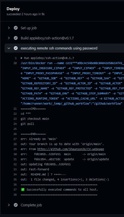Click line number 1 in log
Image resolution: width=124 pixels, height=217 pixels.
click(x=16, y=58)
